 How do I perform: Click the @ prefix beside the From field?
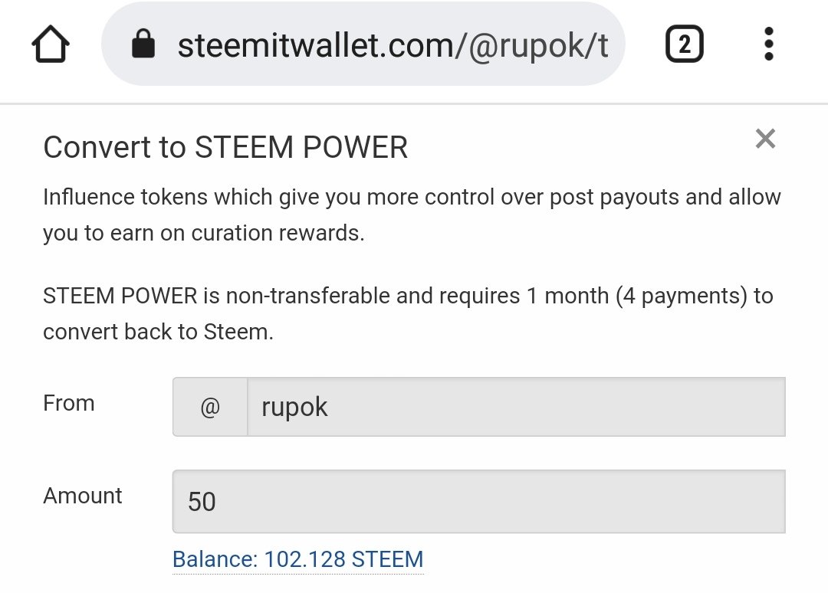(210, 407)
